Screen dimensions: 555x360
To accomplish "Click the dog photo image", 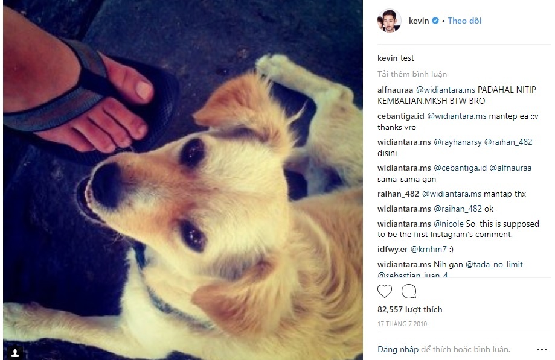I will click(x=183, y=180).
